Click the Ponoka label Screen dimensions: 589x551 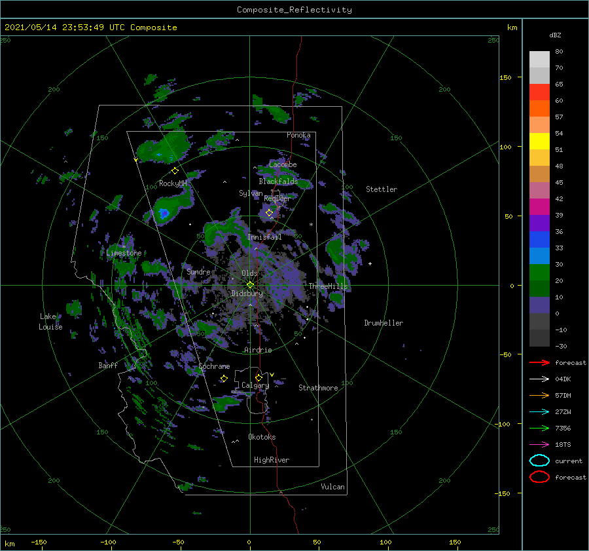click(298, 135)
